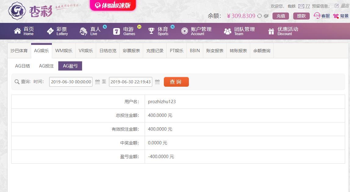Screen dimensions: 350x192
Task: Click the start time input field
Action: (x=71, y=82)
